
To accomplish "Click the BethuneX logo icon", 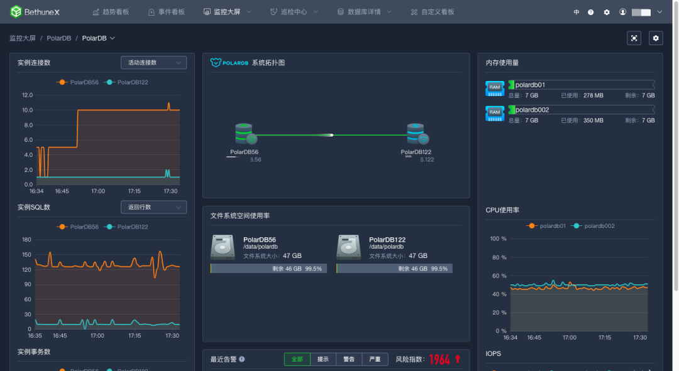I will point(16,12).
